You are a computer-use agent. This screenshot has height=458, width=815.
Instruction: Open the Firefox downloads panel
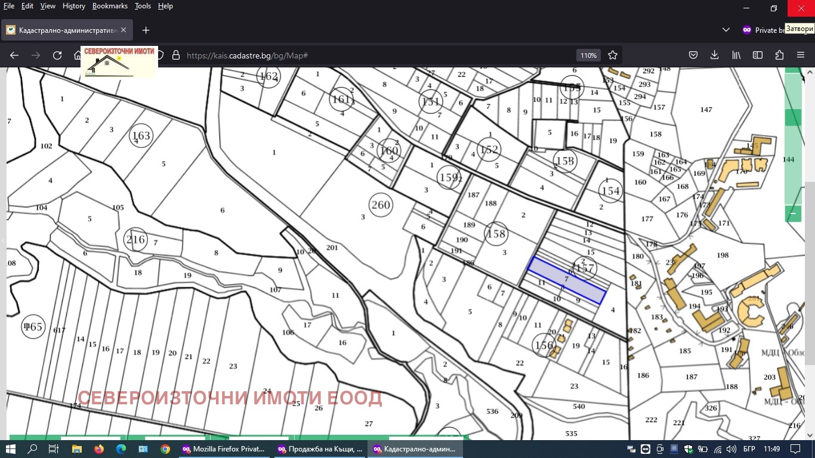(x=715, y=55)
